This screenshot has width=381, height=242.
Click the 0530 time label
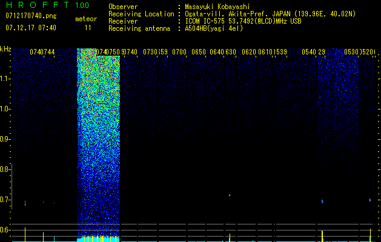[x=351, y=52]
